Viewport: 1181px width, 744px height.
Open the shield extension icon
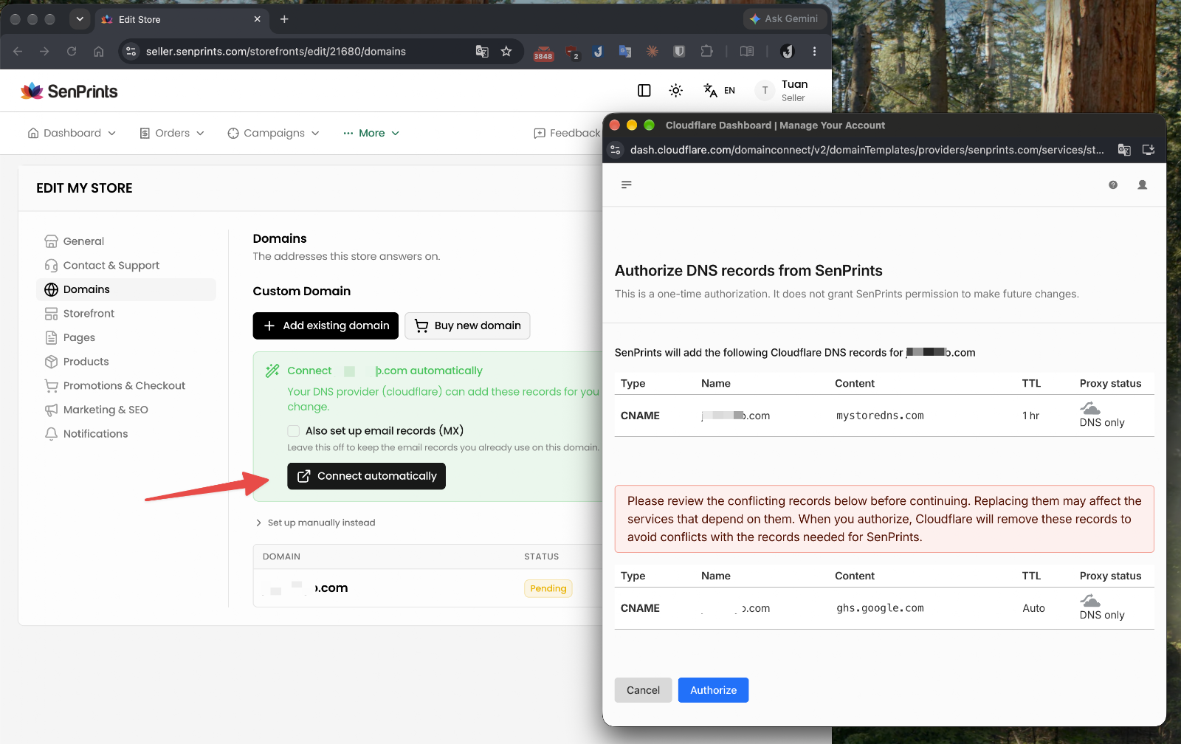(679, 52)
